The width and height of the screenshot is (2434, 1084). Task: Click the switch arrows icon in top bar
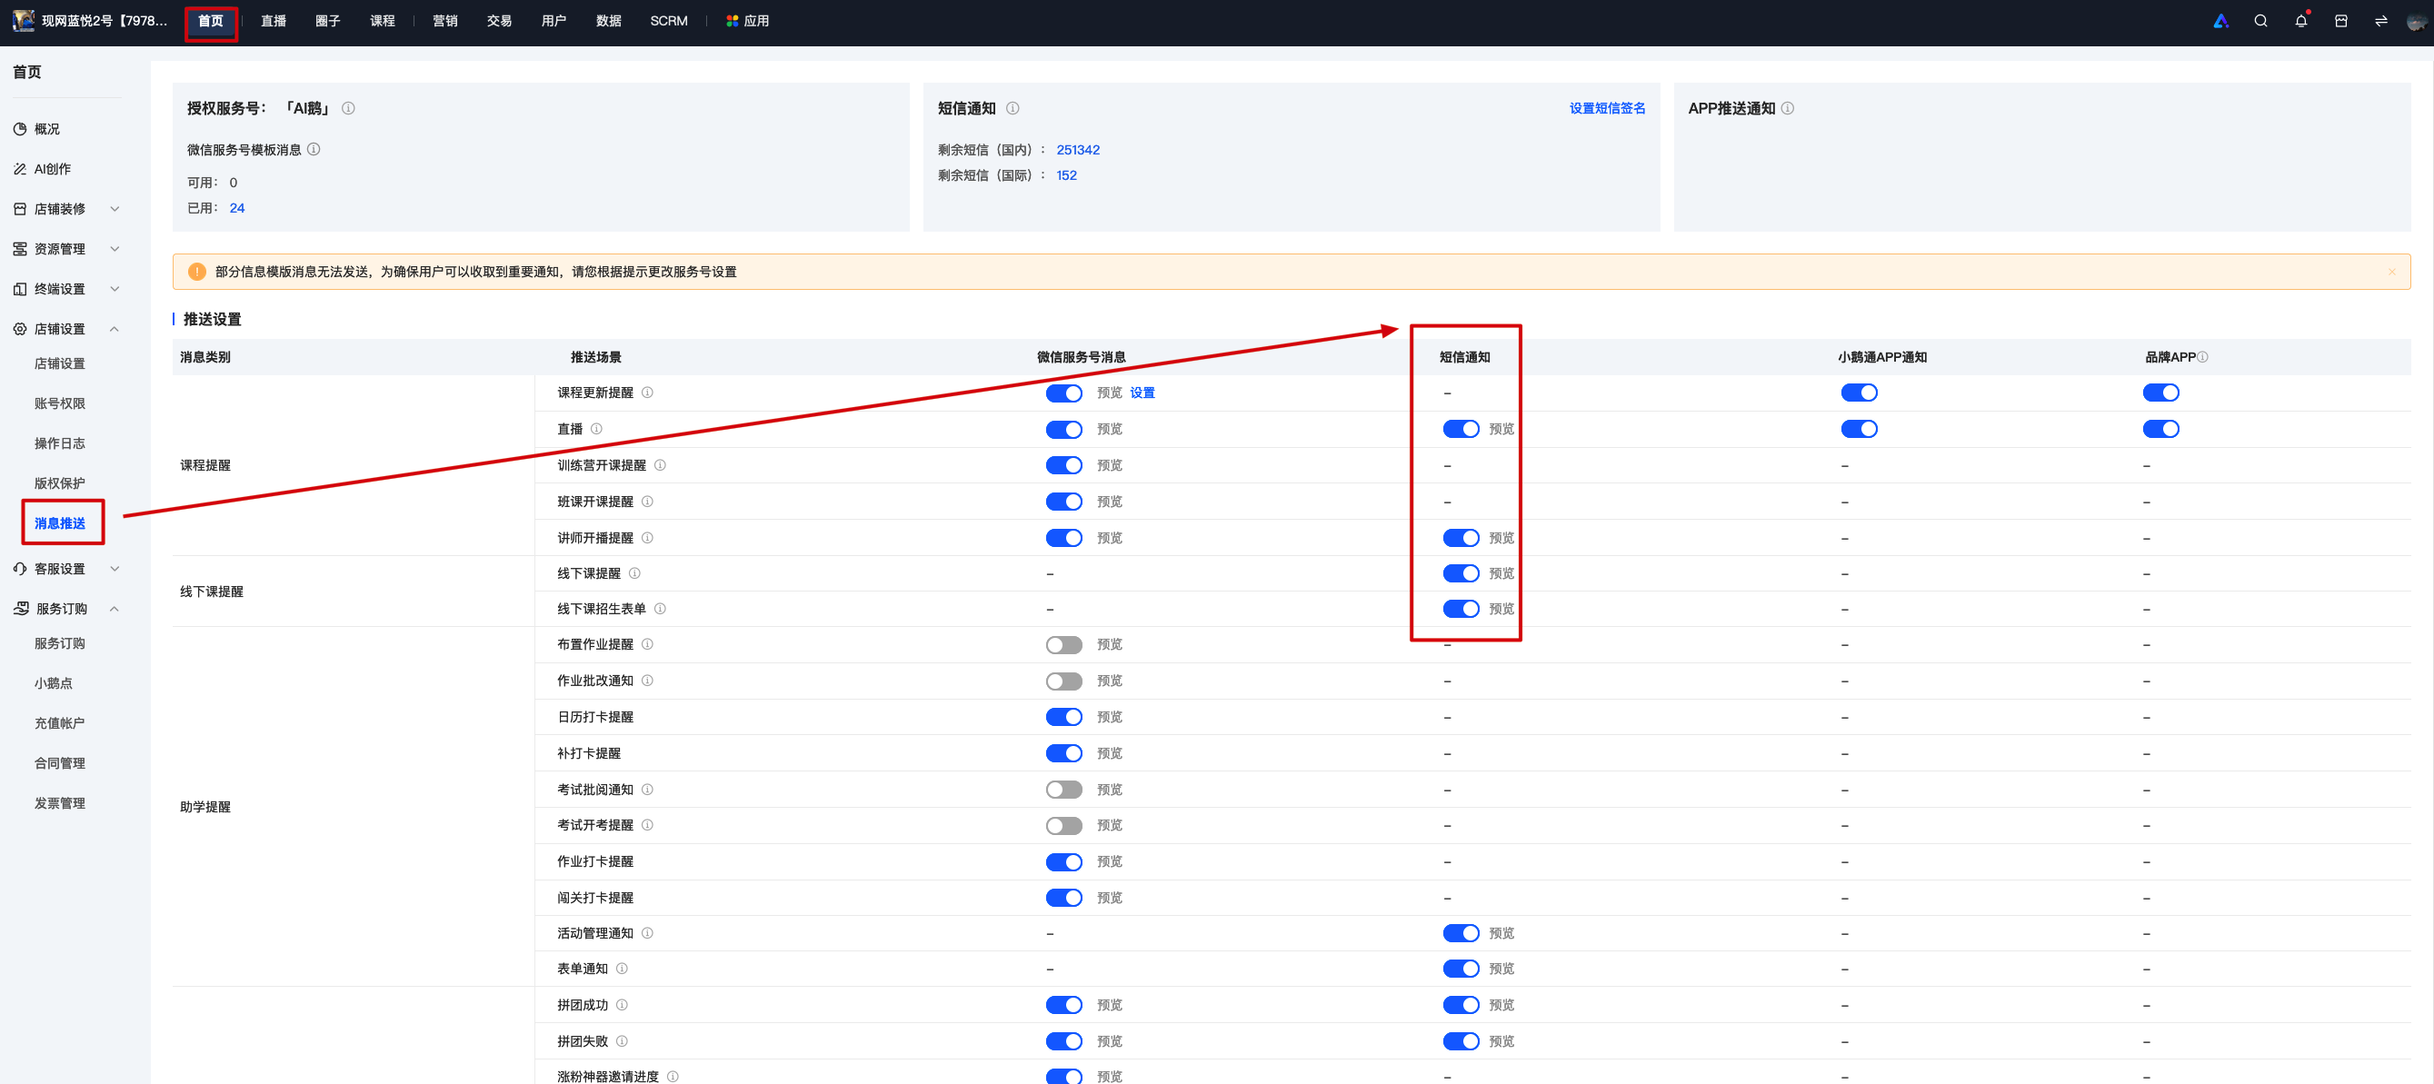tap(2381, 21)
